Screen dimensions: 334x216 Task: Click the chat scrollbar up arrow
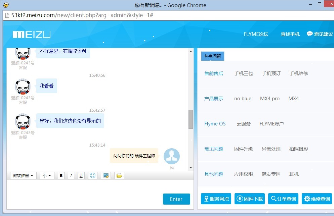click(x=191, y=51)
